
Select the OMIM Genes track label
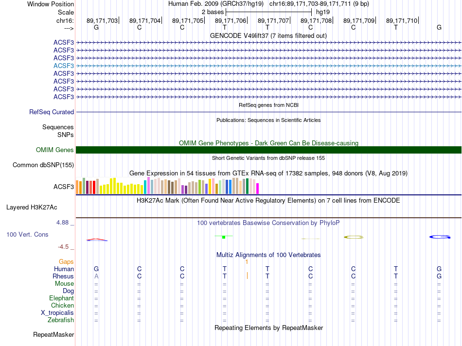coord(55,150)
